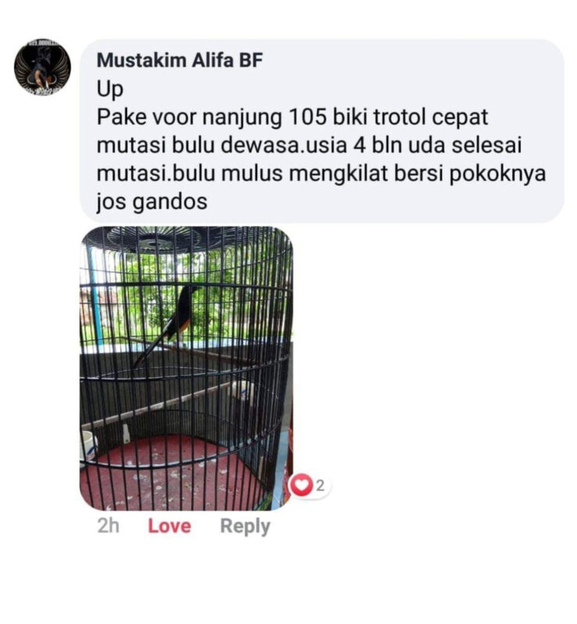Open Mustakim Alifa BF's round profile avatar
This screenshot has width=577, height=624.
pyautogui.click(x=42, y=67)
